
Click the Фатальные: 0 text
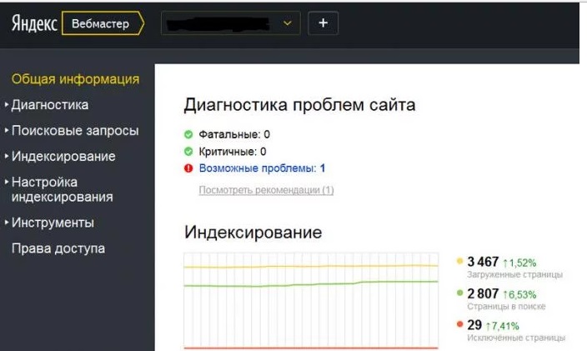tap(234, 134)
